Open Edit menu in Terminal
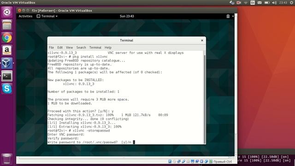Image resolution: width=295 pixels, height=166 pixels. [x=60, y=47]
